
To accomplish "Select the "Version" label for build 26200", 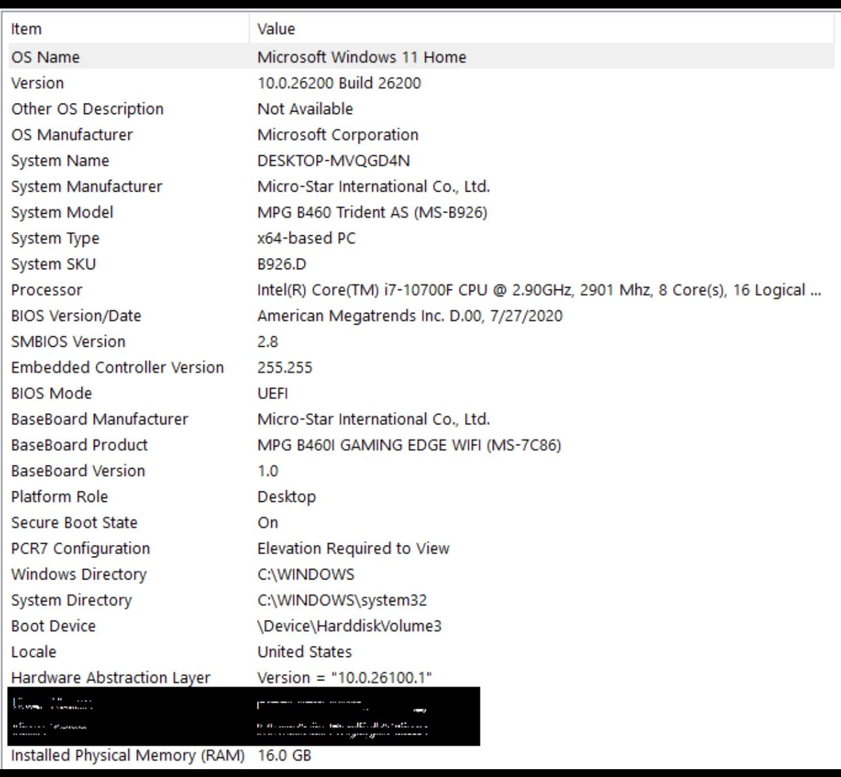I will (37, 83).
